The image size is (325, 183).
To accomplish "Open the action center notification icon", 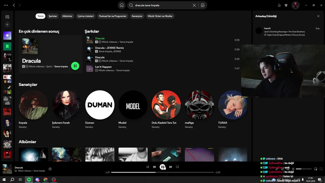I will click(x=320, y=180).
